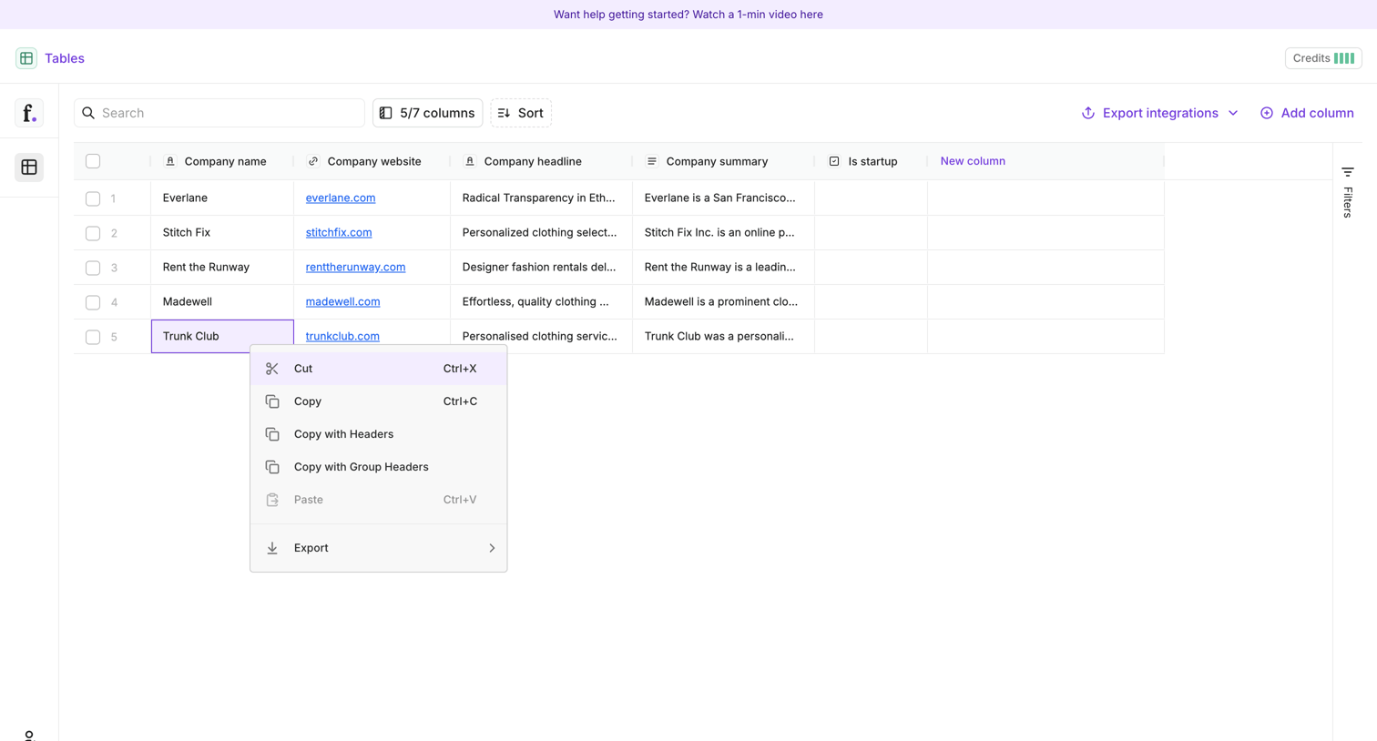Toggle the select-all rows checkbox
Viewport: 1377px width, 741px height.
(93, 161)
